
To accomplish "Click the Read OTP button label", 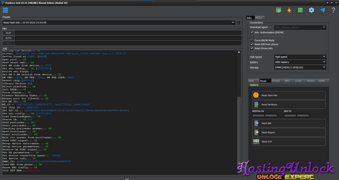I will pyautogui.click(x=267, y=142).
